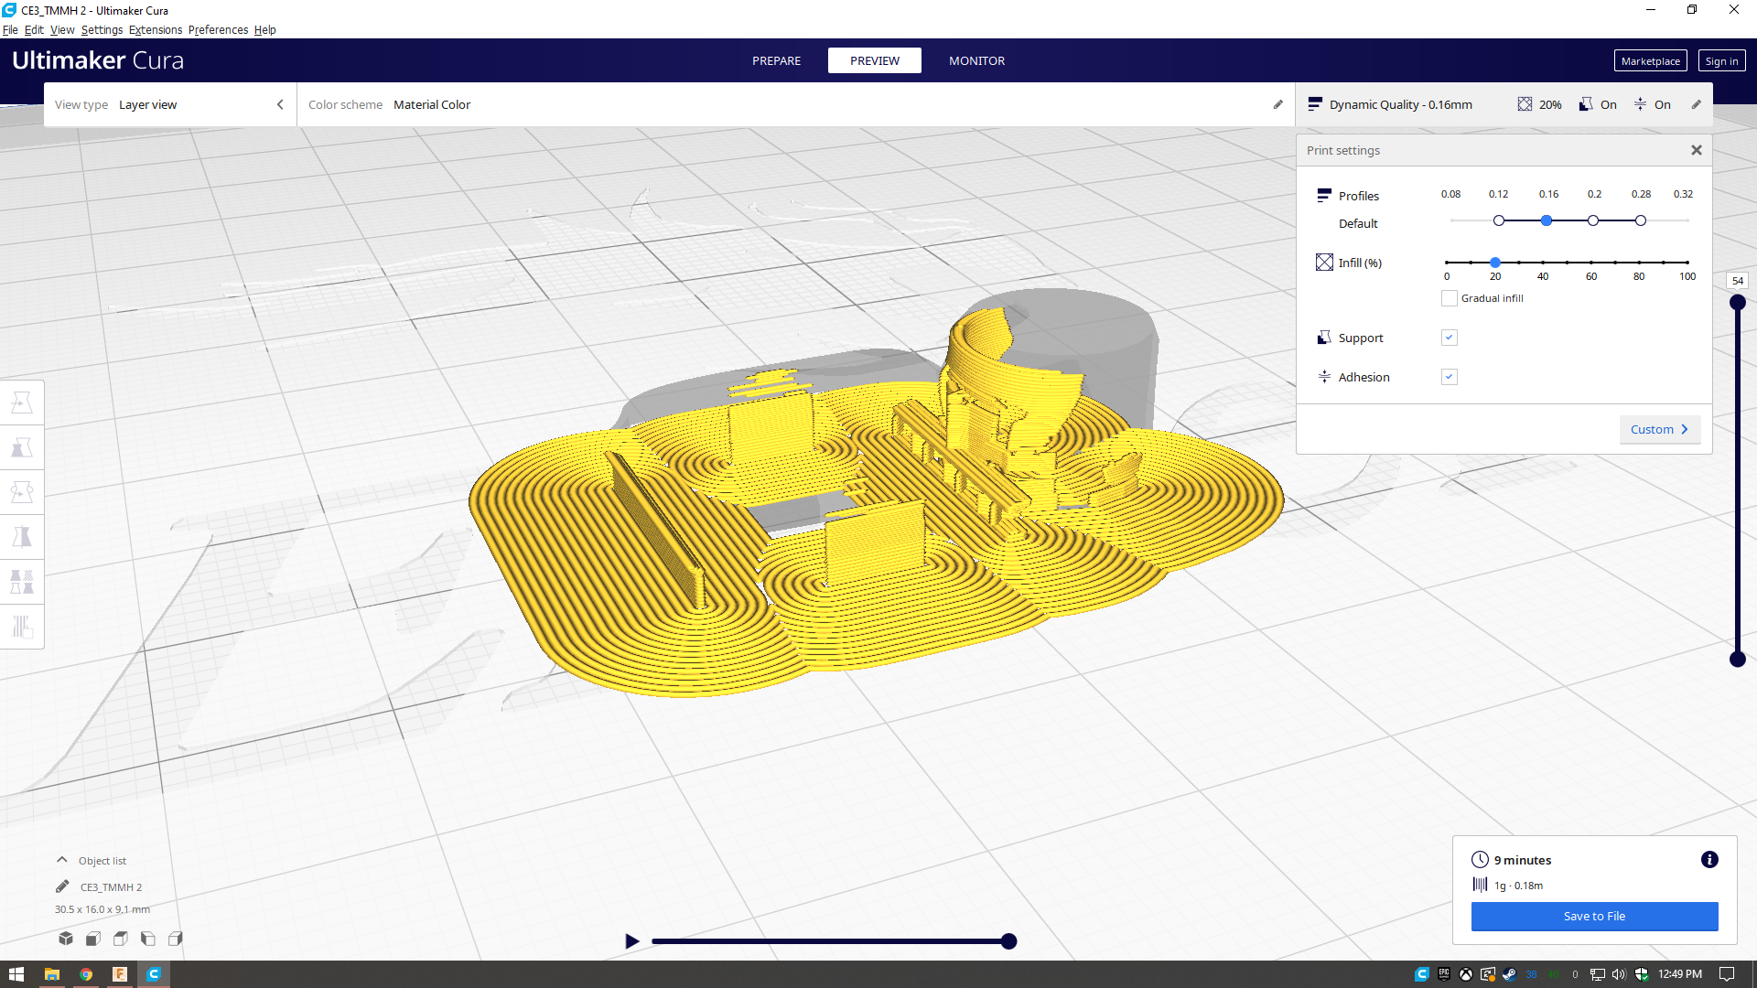Select the Mirror tool
Screen dimensions: 1757x988
pos(22,537)
